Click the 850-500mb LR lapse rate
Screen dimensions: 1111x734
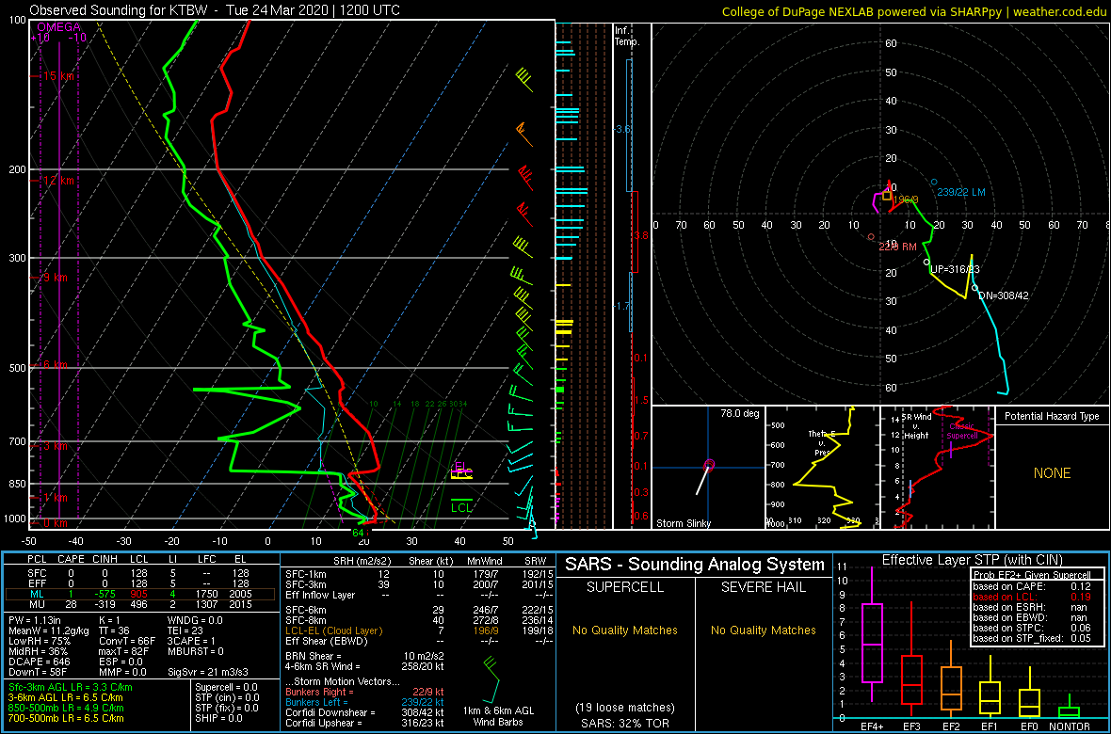66,708
